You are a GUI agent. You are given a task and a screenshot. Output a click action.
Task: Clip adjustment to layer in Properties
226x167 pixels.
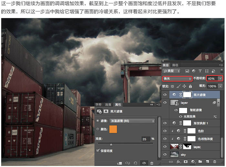(x=120, y=163)
